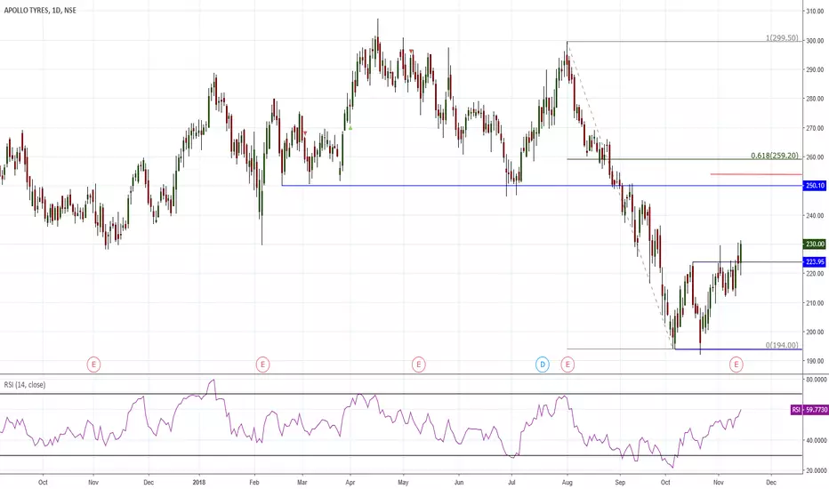Image resolution: width=829 pixels, height=489 pixels.
Task: Select the blue horizontal line at 250.10
Action: click(542, 186)
